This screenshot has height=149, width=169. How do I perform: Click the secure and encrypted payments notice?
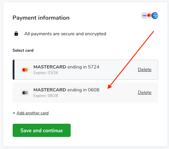(x=65, y=34)
